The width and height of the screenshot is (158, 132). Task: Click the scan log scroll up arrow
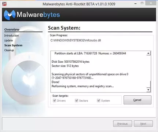(x=148, y=53)
